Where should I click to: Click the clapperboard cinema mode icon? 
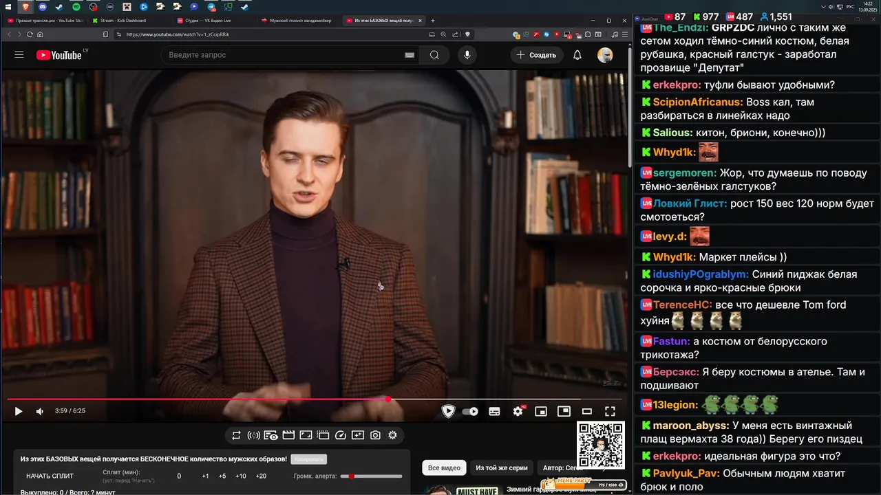pyautogui.click(x=288, y=435)
